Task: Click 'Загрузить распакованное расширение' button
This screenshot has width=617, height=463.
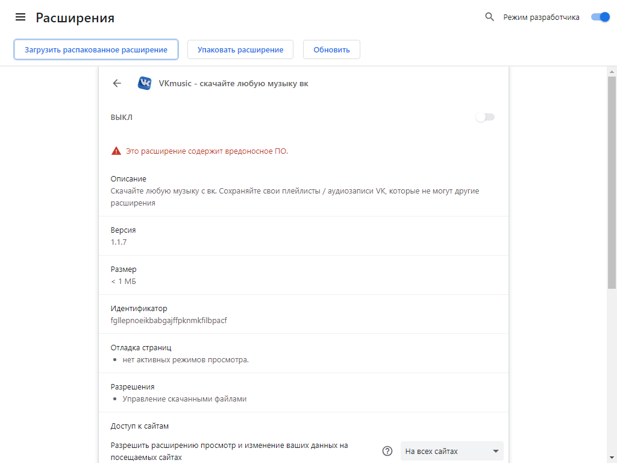Action: 96,49
